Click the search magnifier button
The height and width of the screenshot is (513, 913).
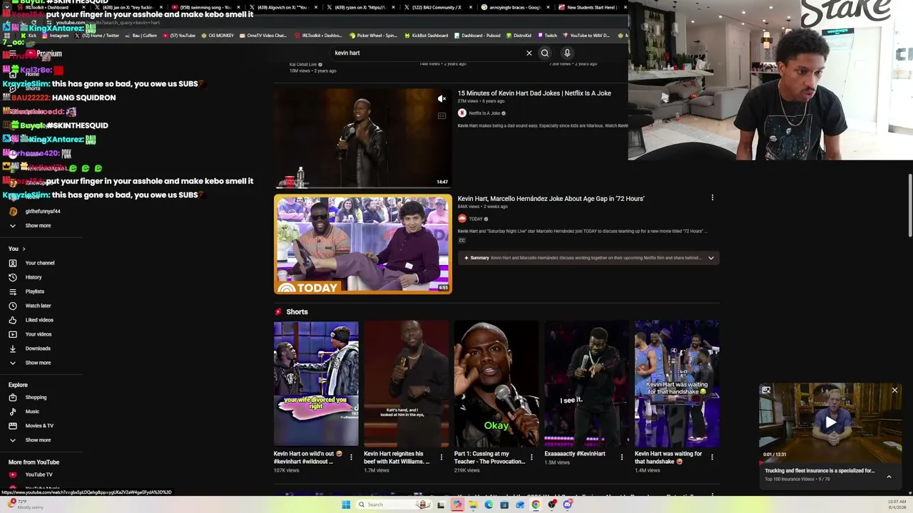click(544, 53)
